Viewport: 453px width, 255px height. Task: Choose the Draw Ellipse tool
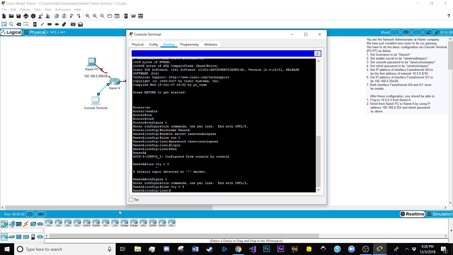(57, 24)
